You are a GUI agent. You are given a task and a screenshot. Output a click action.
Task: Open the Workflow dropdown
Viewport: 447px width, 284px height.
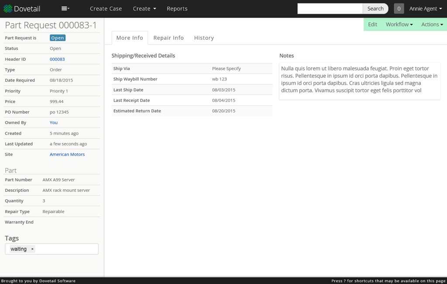pyautogui.click(x=399, y=24)
